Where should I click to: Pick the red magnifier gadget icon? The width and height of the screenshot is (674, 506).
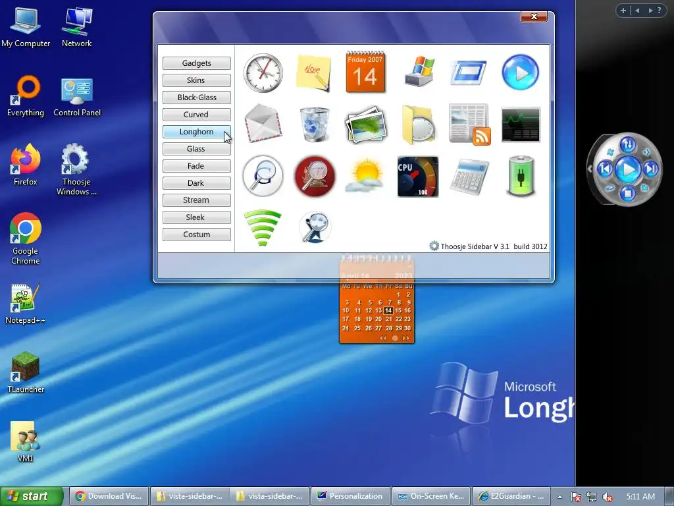[314, 176]
